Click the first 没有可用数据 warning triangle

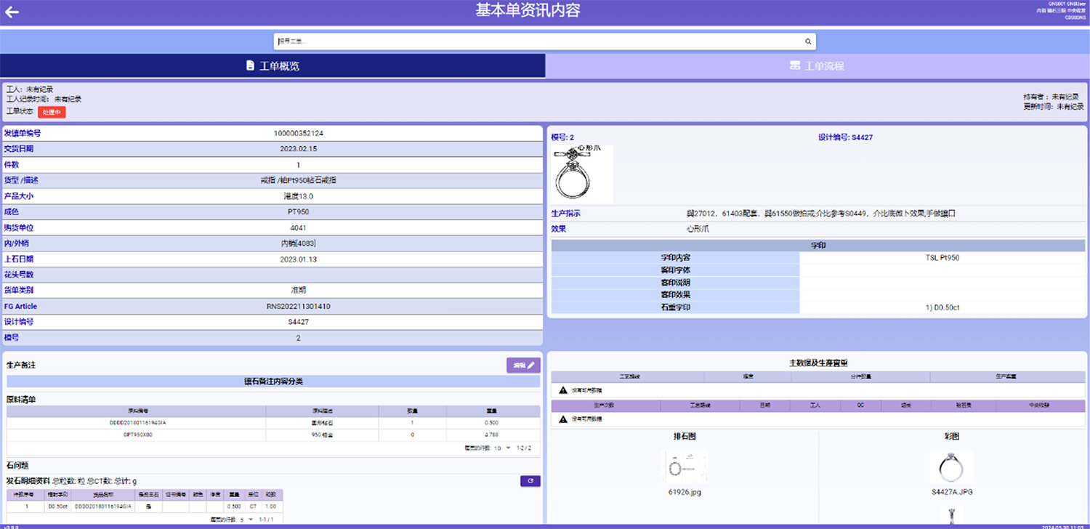coord(562,390)
